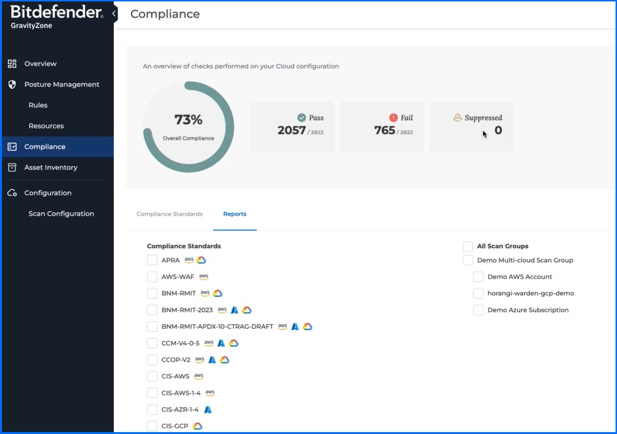
Task: Click the Configuration cloud-gear icon
Action: [x=12, y=193]
